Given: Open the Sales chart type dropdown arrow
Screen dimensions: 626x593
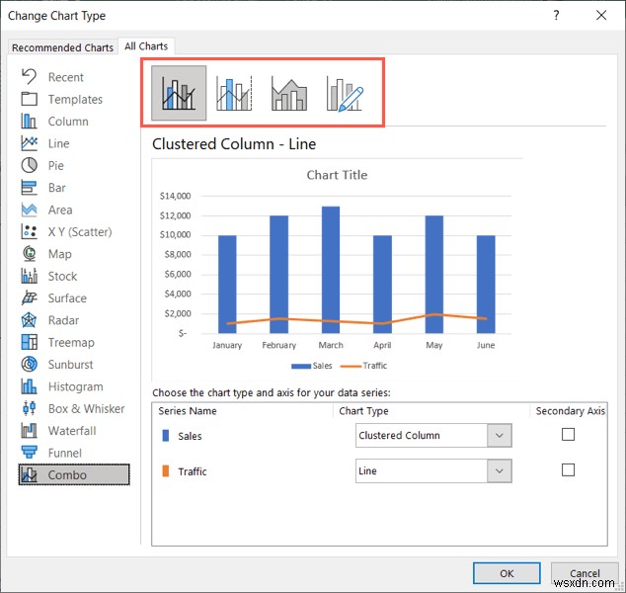Looking at the screenshot, I should coord(499,435).
